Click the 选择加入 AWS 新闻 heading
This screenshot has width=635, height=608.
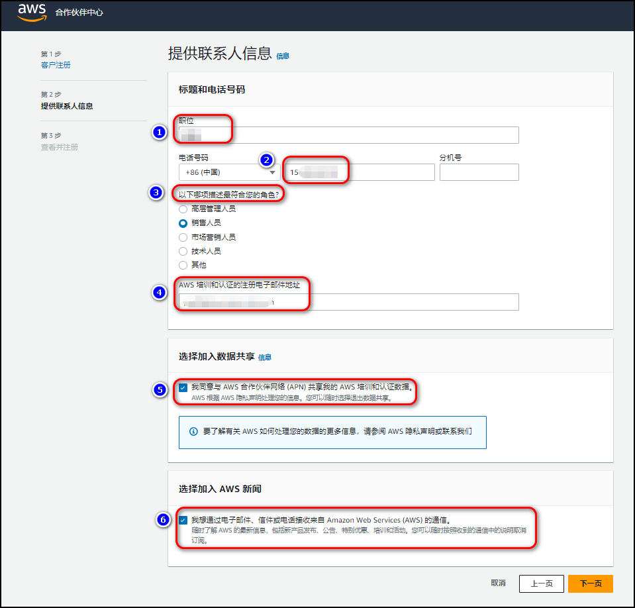click(220, 489)
